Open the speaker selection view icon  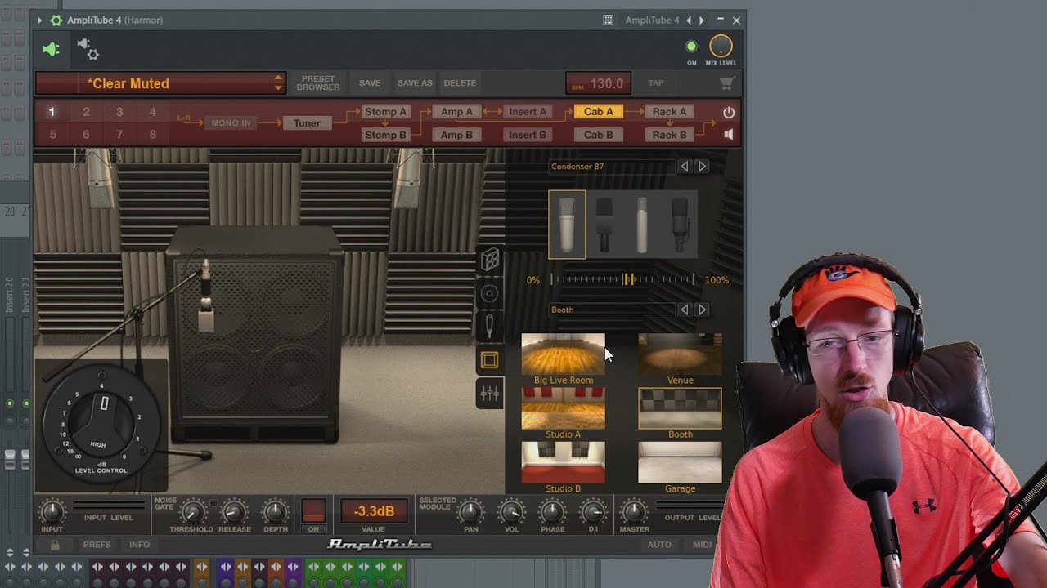click(489, 293)
